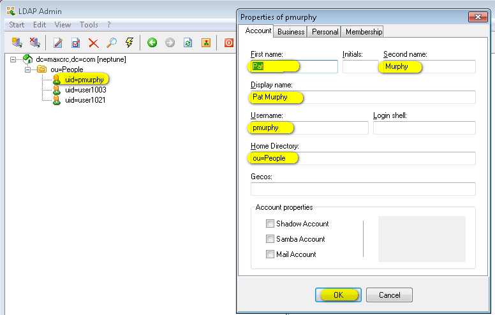This screenshot has width=495, height=315.
Task: Open the View menu
Action: pyautogui.click(x=63, y=25)
